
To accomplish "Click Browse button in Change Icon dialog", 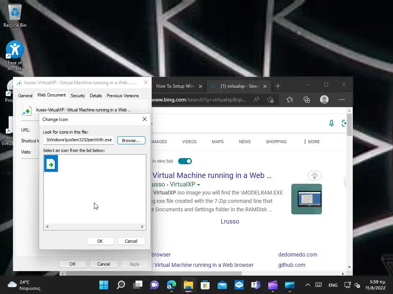I will [131, 140].
